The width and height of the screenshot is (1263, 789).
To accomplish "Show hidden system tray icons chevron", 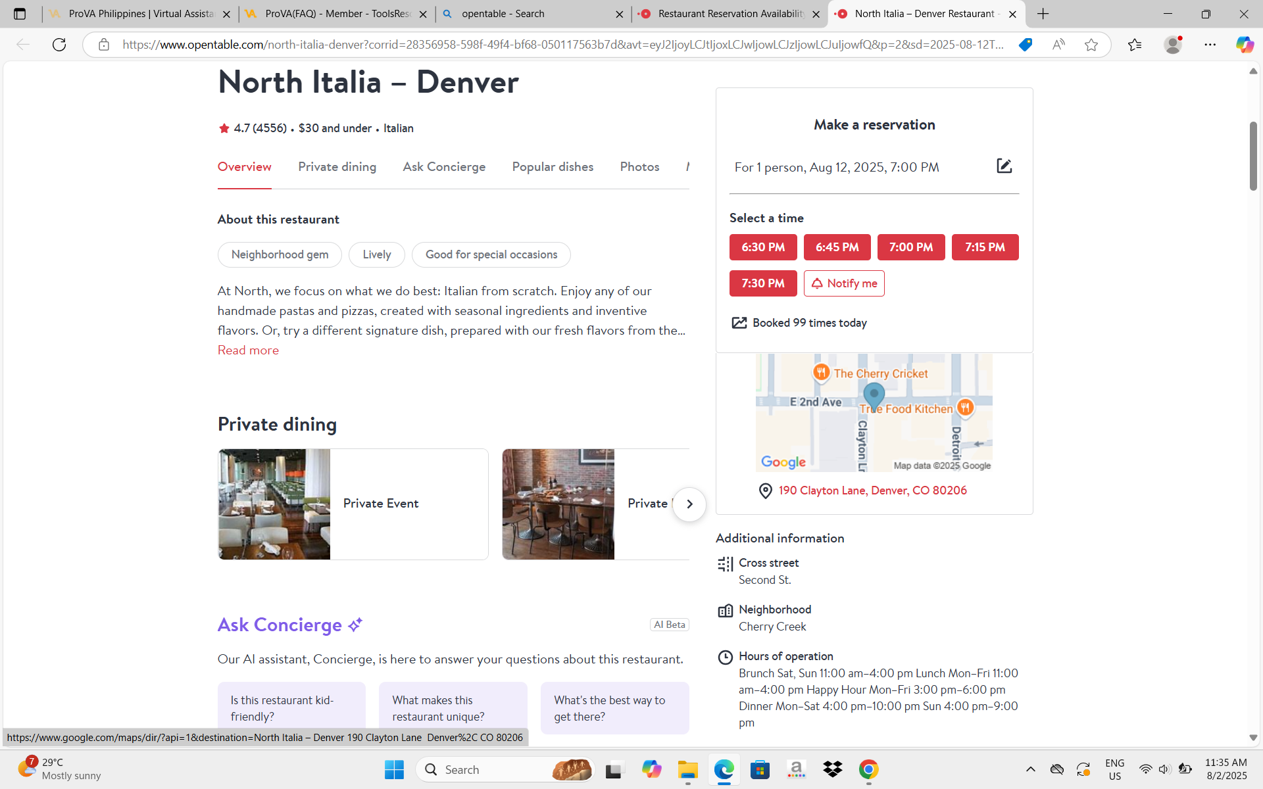I will pos(1030,769).
